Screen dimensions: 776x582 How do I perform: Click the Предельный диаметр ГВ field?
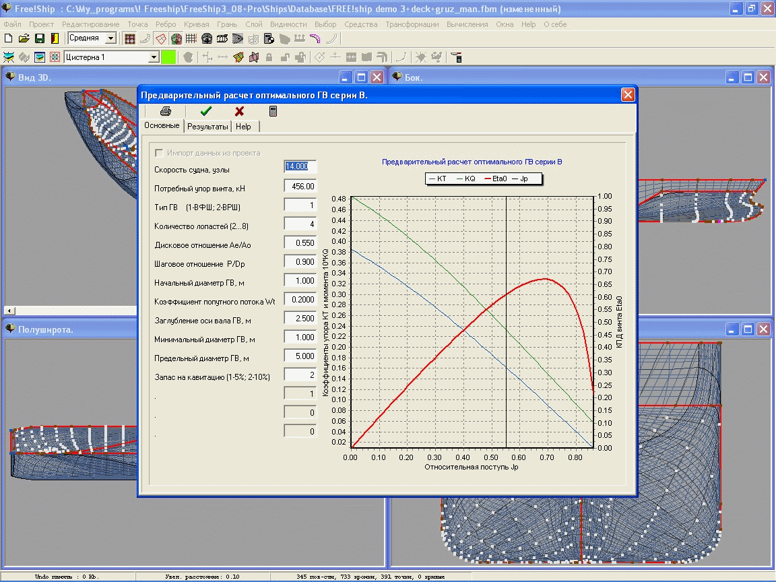point(300,356)
